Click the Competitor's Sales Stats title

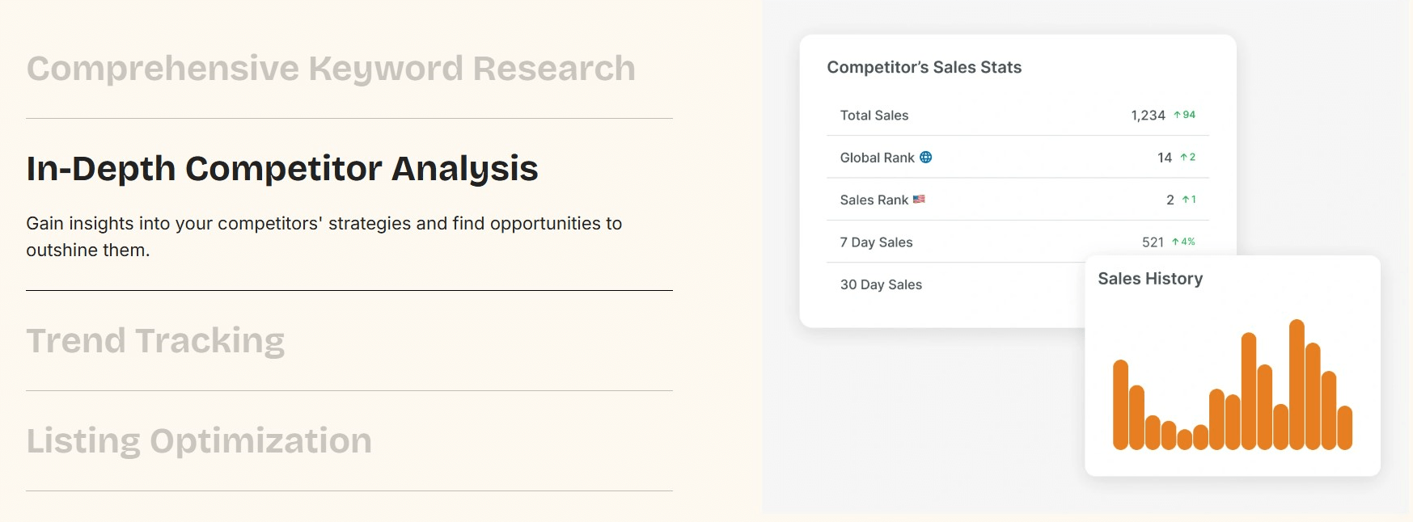click(924, 67)
